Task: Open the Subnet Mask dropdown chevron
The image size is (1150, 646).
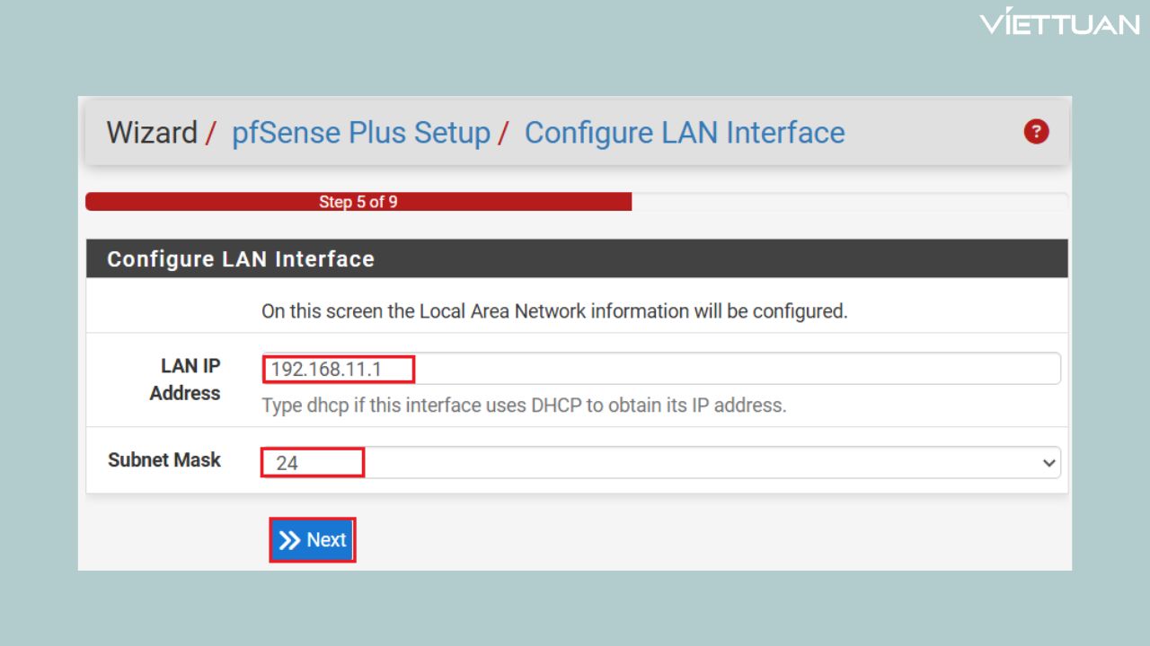Action: [x=1048, y=462]
